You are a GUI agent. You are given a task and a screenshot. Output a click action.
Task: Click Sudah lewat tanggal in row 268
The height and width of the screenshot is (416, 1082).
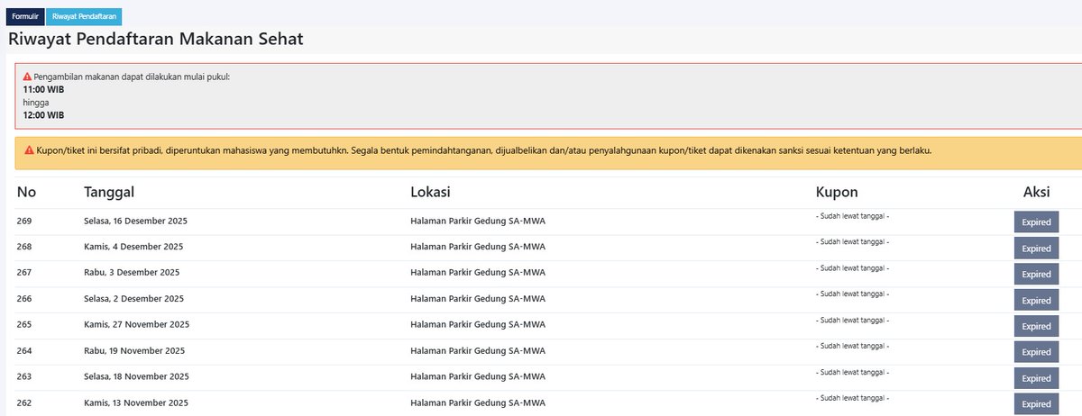(852, 242)
